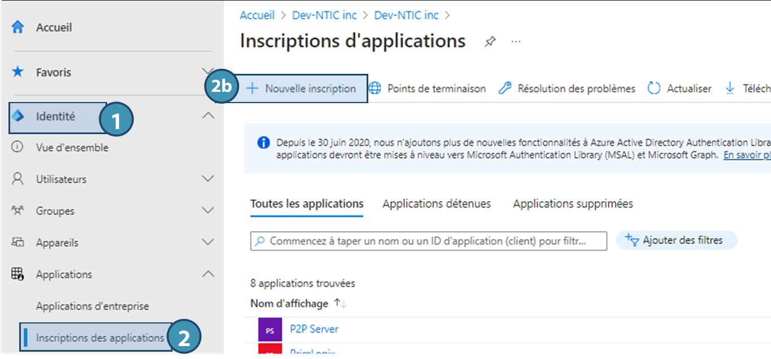The width and height of the screenshot is (771, 359).
Task: Click the PS app icon for P2P Server
Action: point(270,330)
